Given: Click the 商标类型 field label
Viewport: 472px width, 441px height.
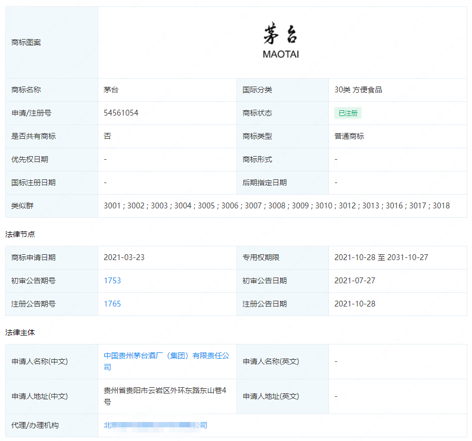Looking at the screenshot, I should 257,136.
